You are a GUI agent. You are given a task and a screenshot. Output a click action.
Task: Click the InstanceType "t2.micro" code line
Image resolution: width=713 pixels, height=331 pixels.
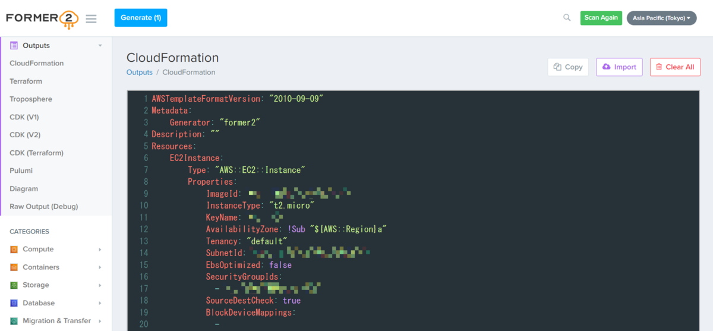(x=260, y=206)
